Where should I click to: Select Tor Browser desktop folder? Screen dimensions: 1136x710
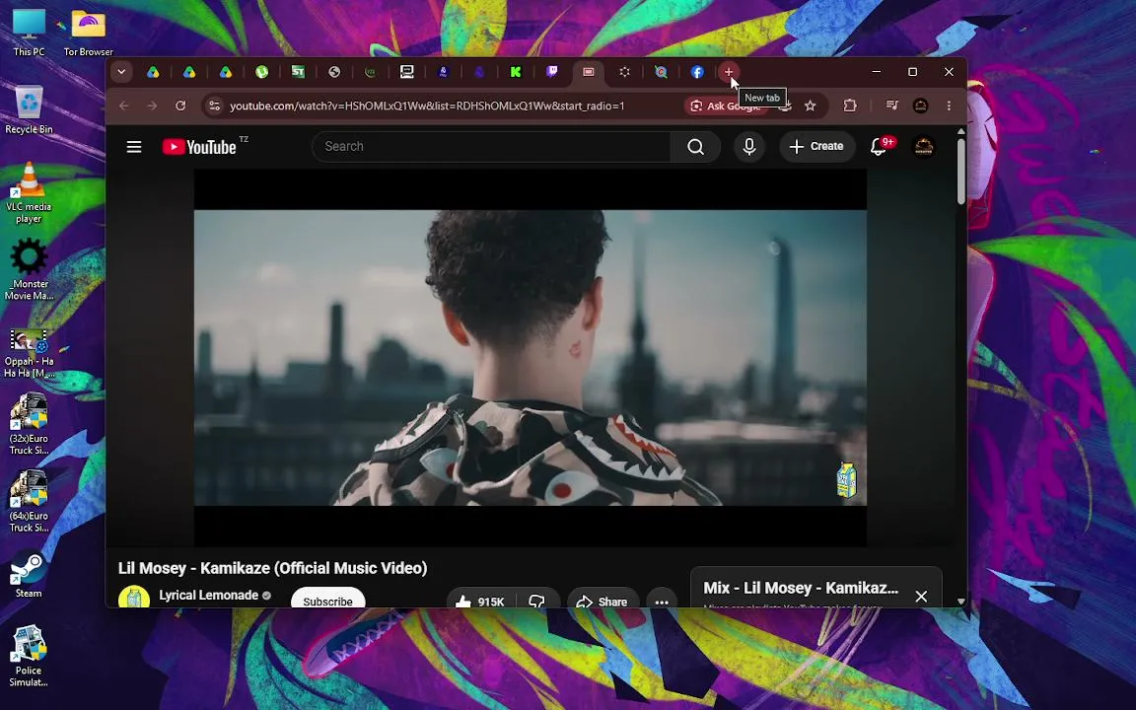point(88,32)
